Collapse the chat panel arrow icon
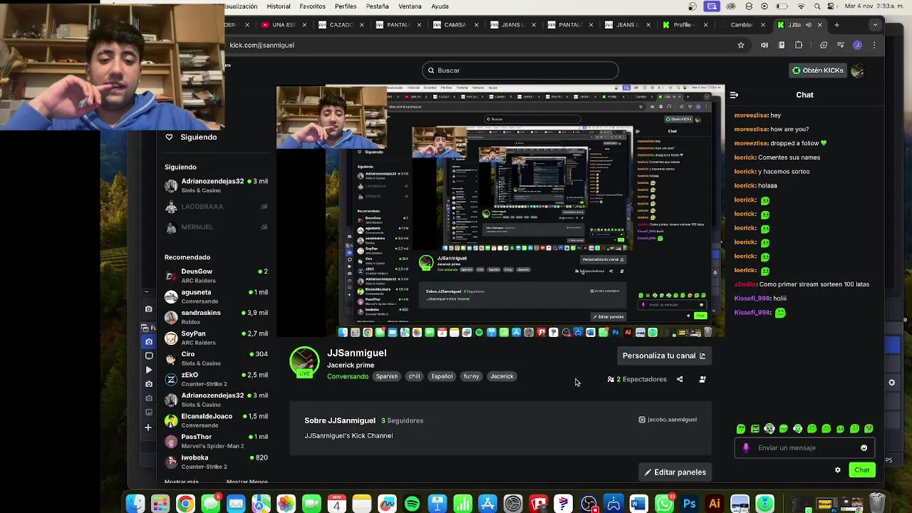The width and height of the screenshot is (912, 513). [x=734, y=95]
